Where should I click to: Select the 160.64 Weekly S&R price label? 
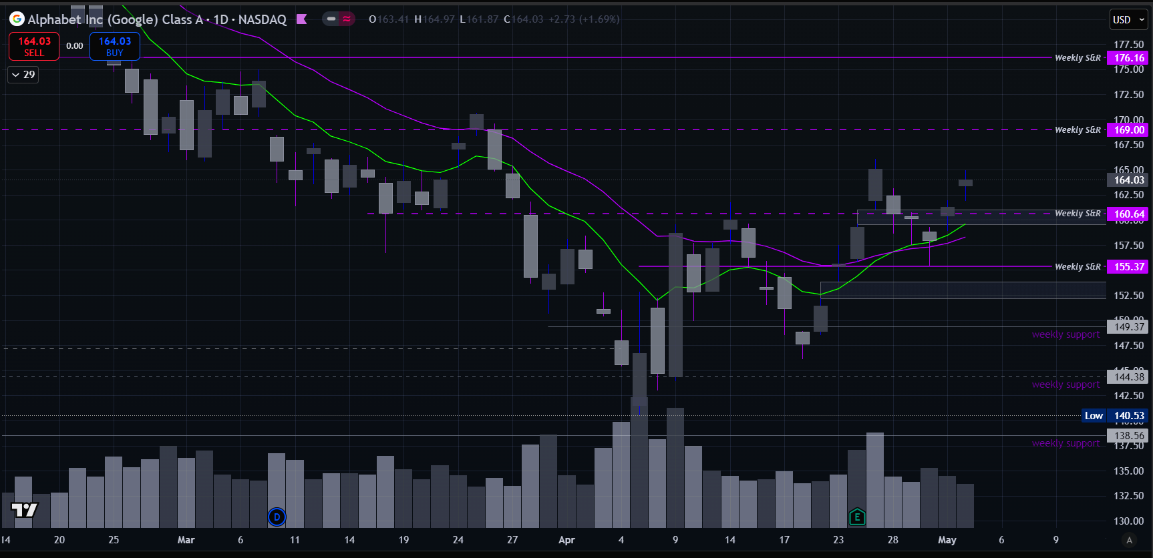click(1129, 214)
